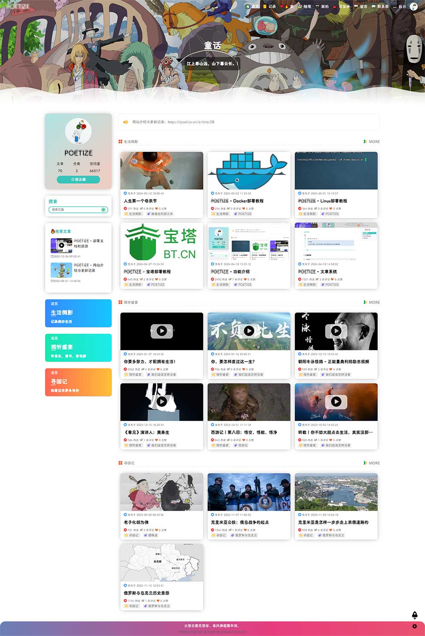Click the 儒释道 tag under 老子化胡为佛
This screenshot has height=636, width=425.
pos(150,535)
